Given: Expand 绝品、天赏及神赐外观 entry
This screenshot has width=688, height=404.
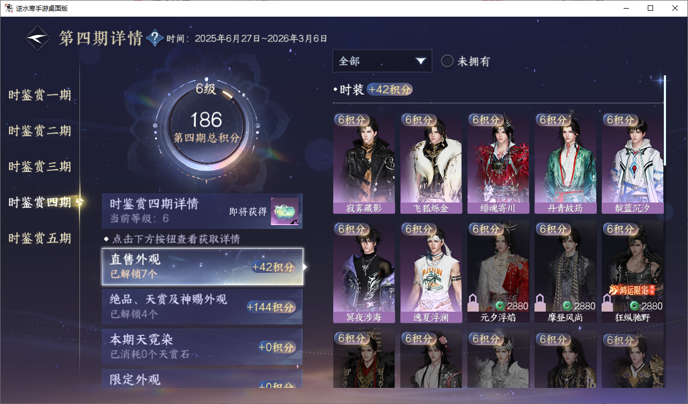Looking at the screenshot, I should click(202, 306).
